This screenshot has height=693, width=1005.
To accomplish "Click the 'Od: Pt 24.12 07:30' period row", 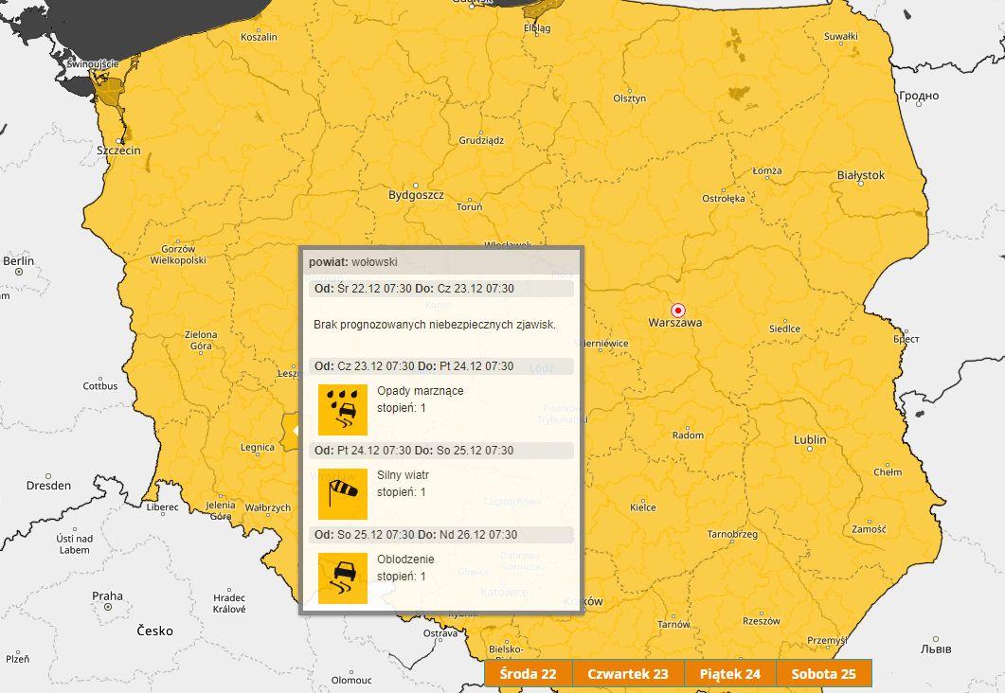I will pyautogui.click(x=441, y=451).
